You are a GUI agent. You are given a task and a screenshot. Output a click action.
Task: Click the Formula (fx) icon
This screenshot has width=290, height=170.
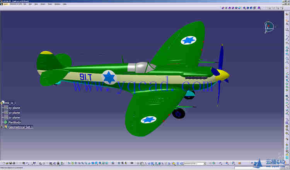pyautogui.click(x=40, y=163)
